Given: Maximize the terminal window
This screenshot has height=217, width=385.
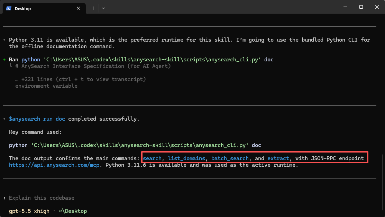Looking at the screenshot, I should [361, 7].
